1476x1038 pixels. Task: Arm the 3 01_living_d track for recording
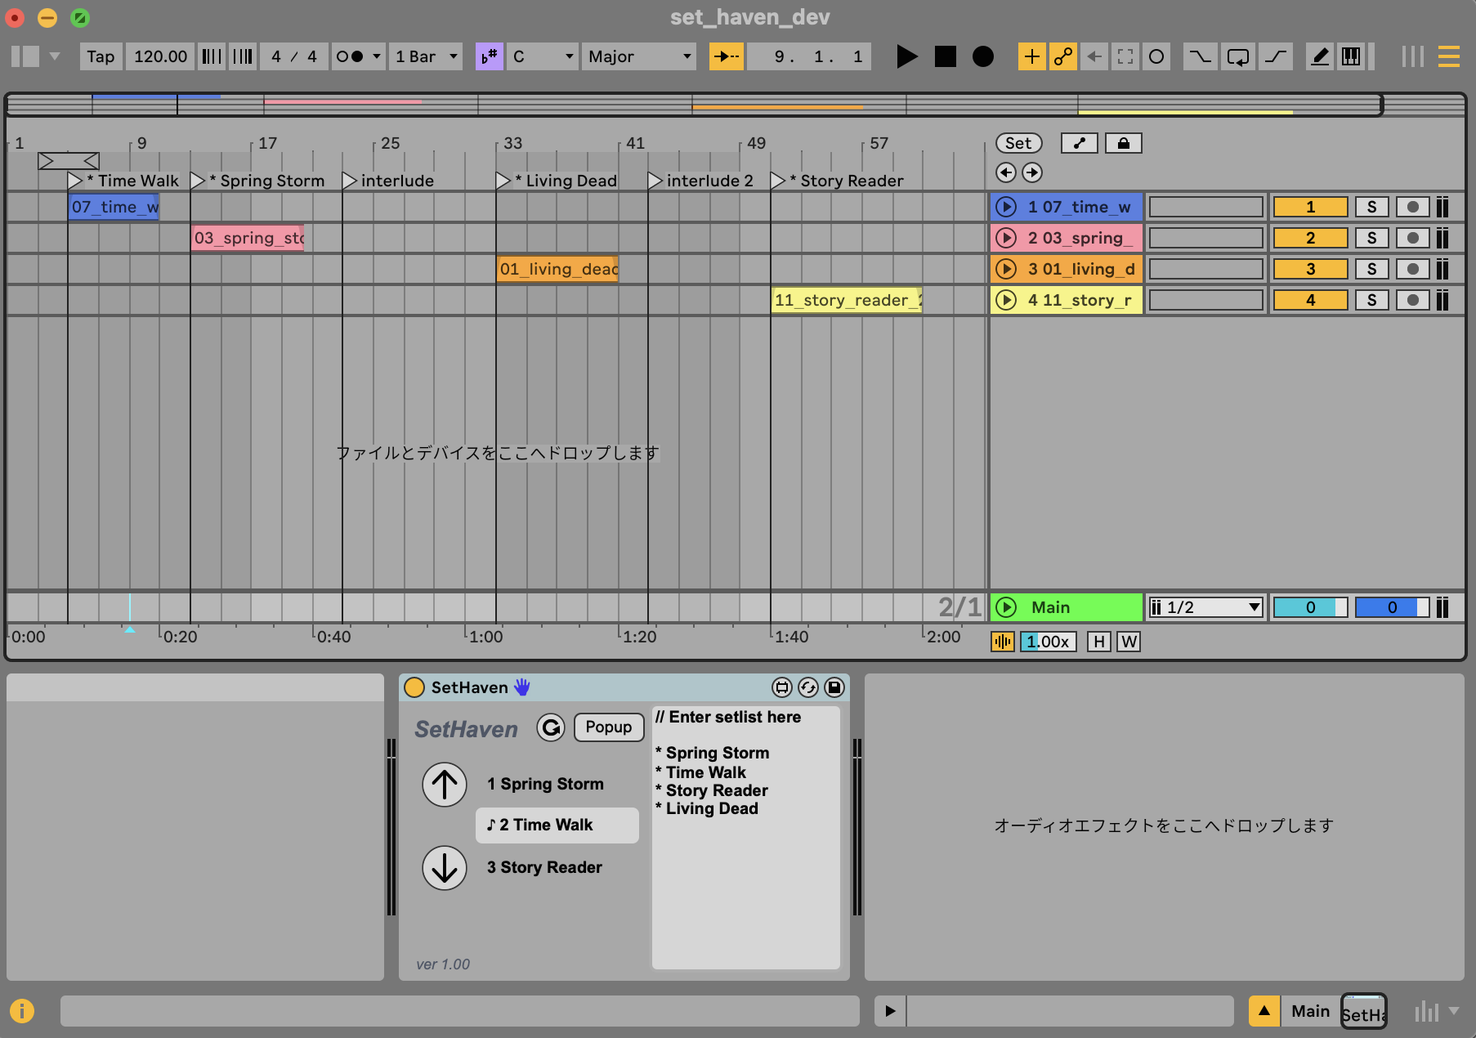pos(1412,269)
